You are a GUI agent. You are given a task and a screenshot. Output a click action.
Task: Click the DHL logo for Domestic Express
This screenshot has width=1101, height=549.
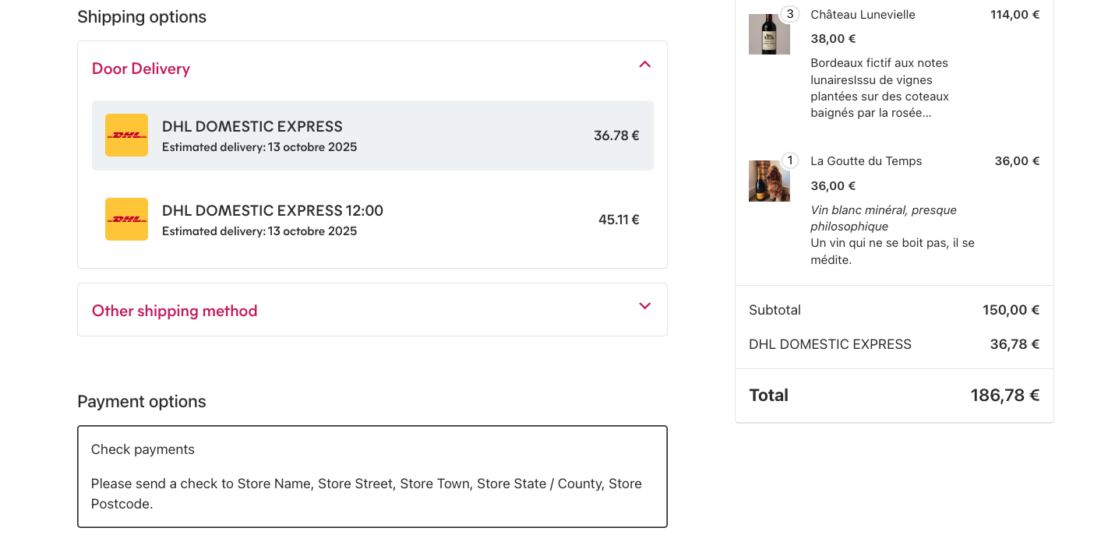(126, 135)
